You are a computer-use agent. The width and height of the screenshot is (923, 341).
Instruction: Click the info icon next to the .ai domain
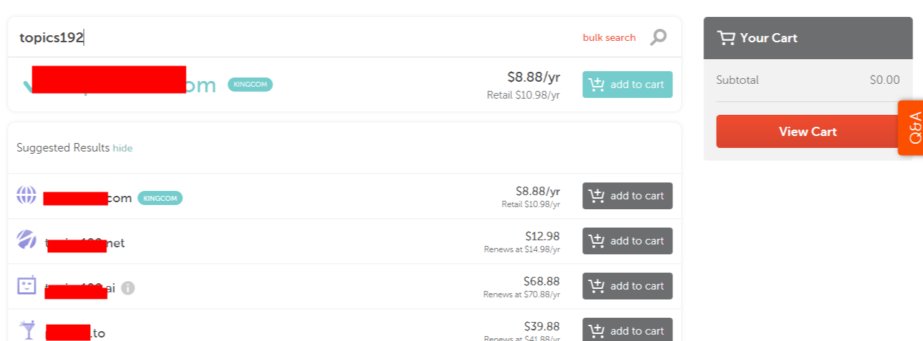(x=128, y=287)
